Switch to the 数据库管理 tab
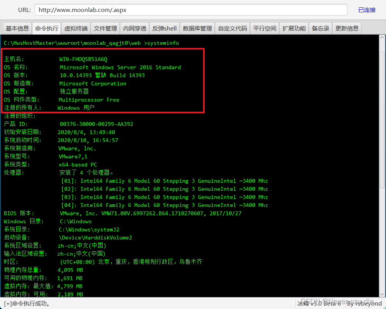Viewport: 386px width, 309px height. [197, 28]
